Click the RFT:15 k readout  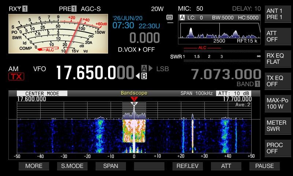tap(247, 41)
